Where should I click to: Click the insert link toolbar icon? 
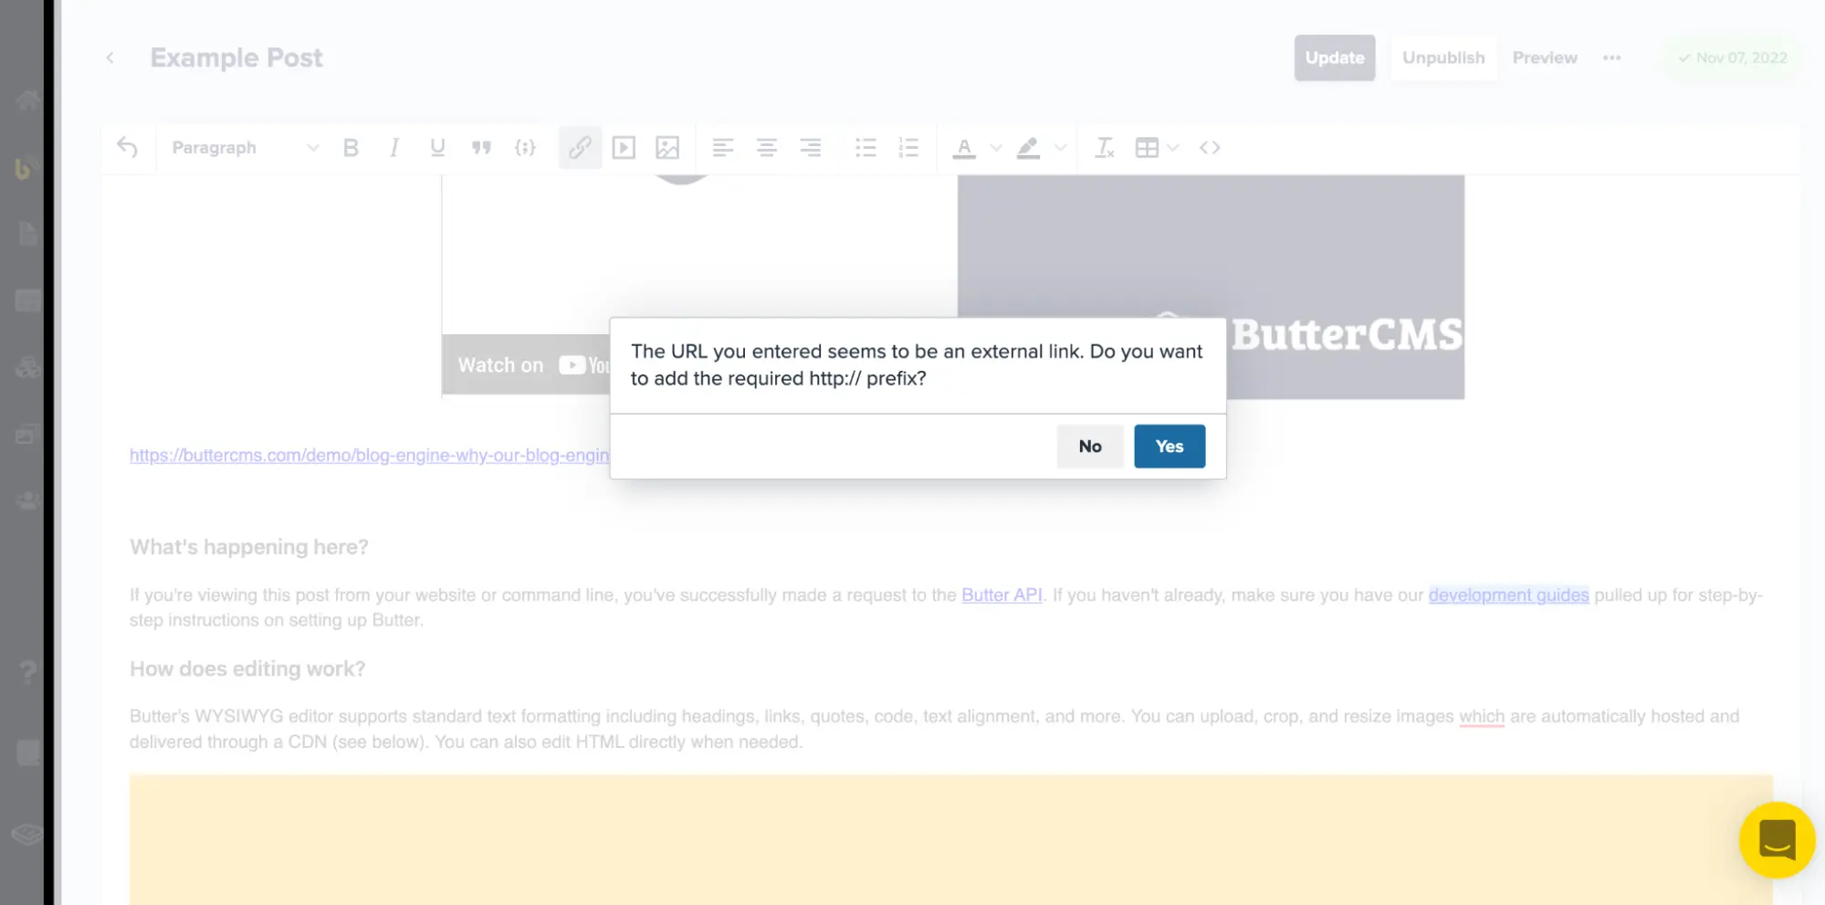click(580, 147)
